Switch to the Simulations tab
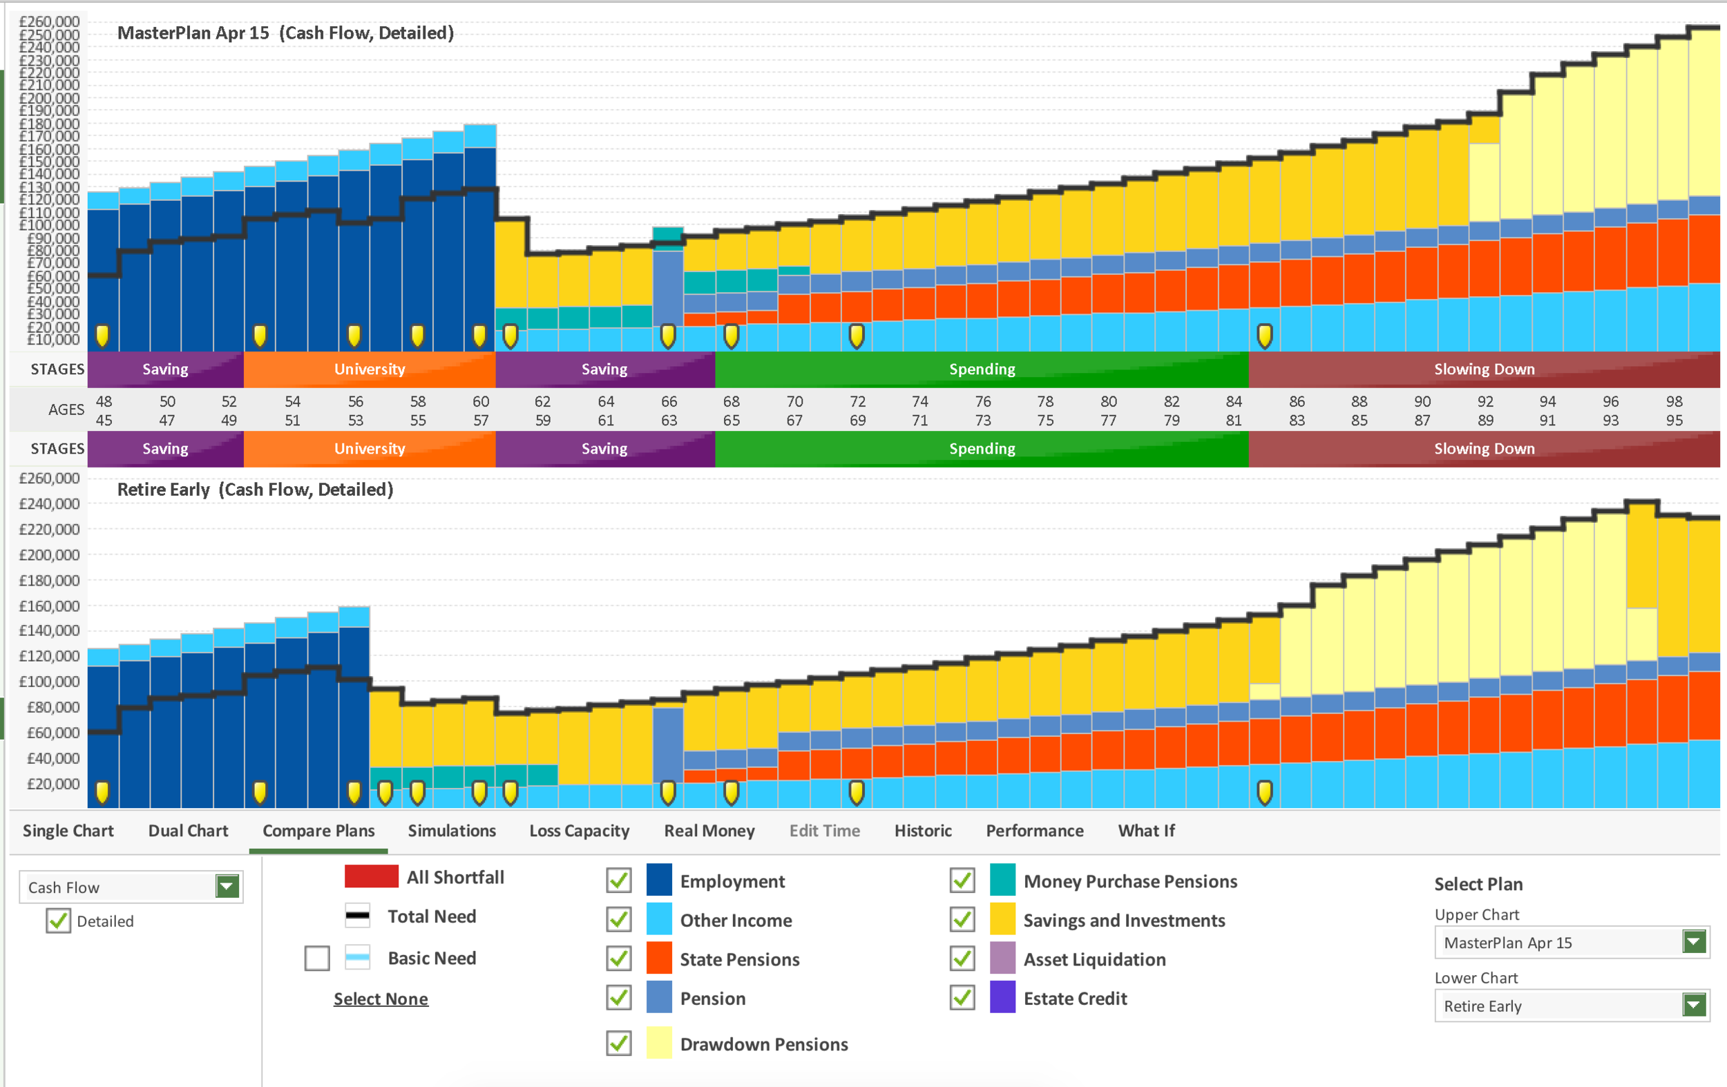The height and width of the screenshot is (1087, 1727). coord(451,830)
